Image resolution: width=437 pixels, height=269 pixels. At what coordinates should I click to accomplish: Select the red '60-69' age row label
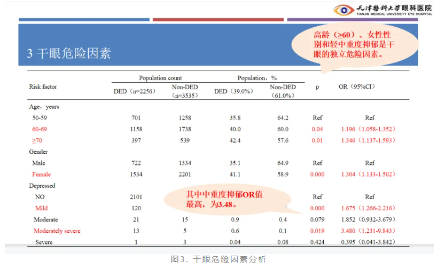[x=41, y=129]
